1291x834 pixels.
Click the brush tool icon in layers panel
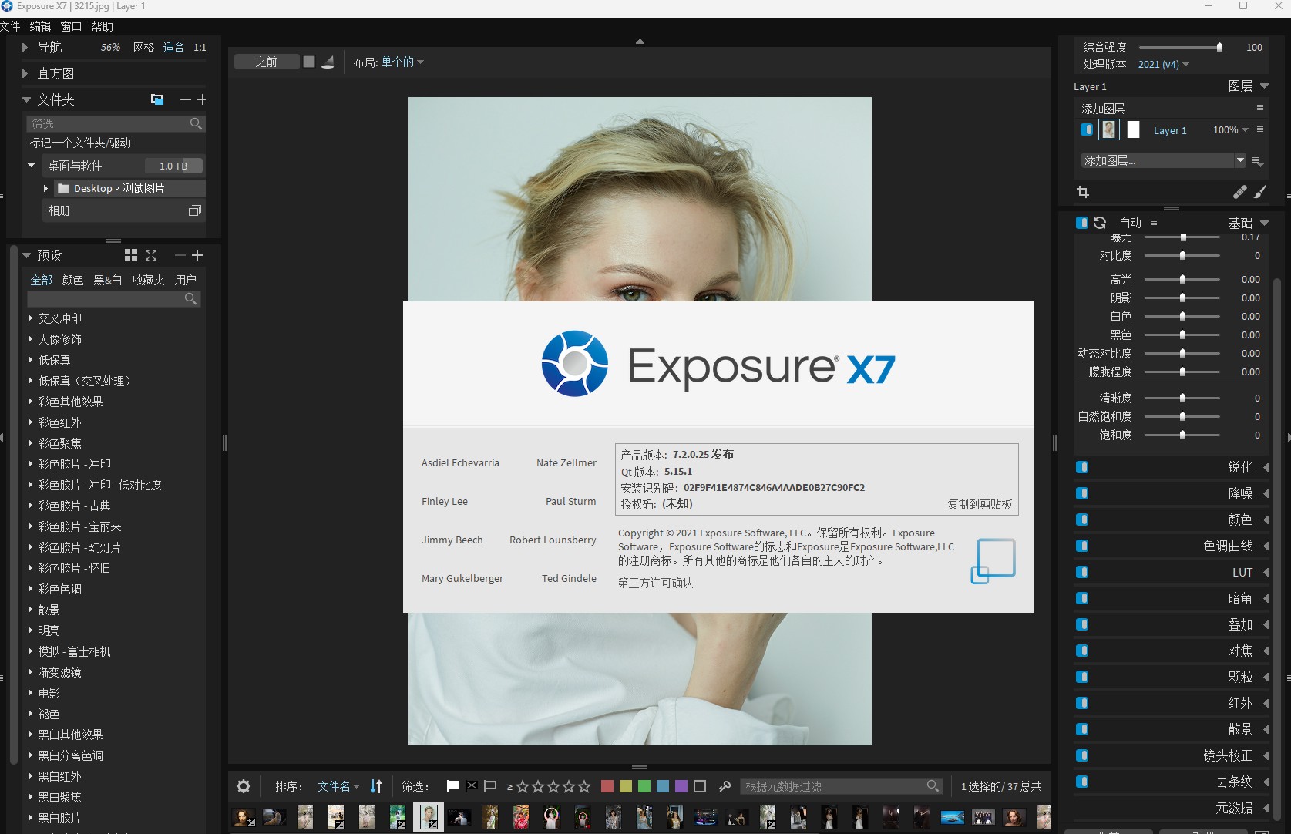(x=1259, y=192)
